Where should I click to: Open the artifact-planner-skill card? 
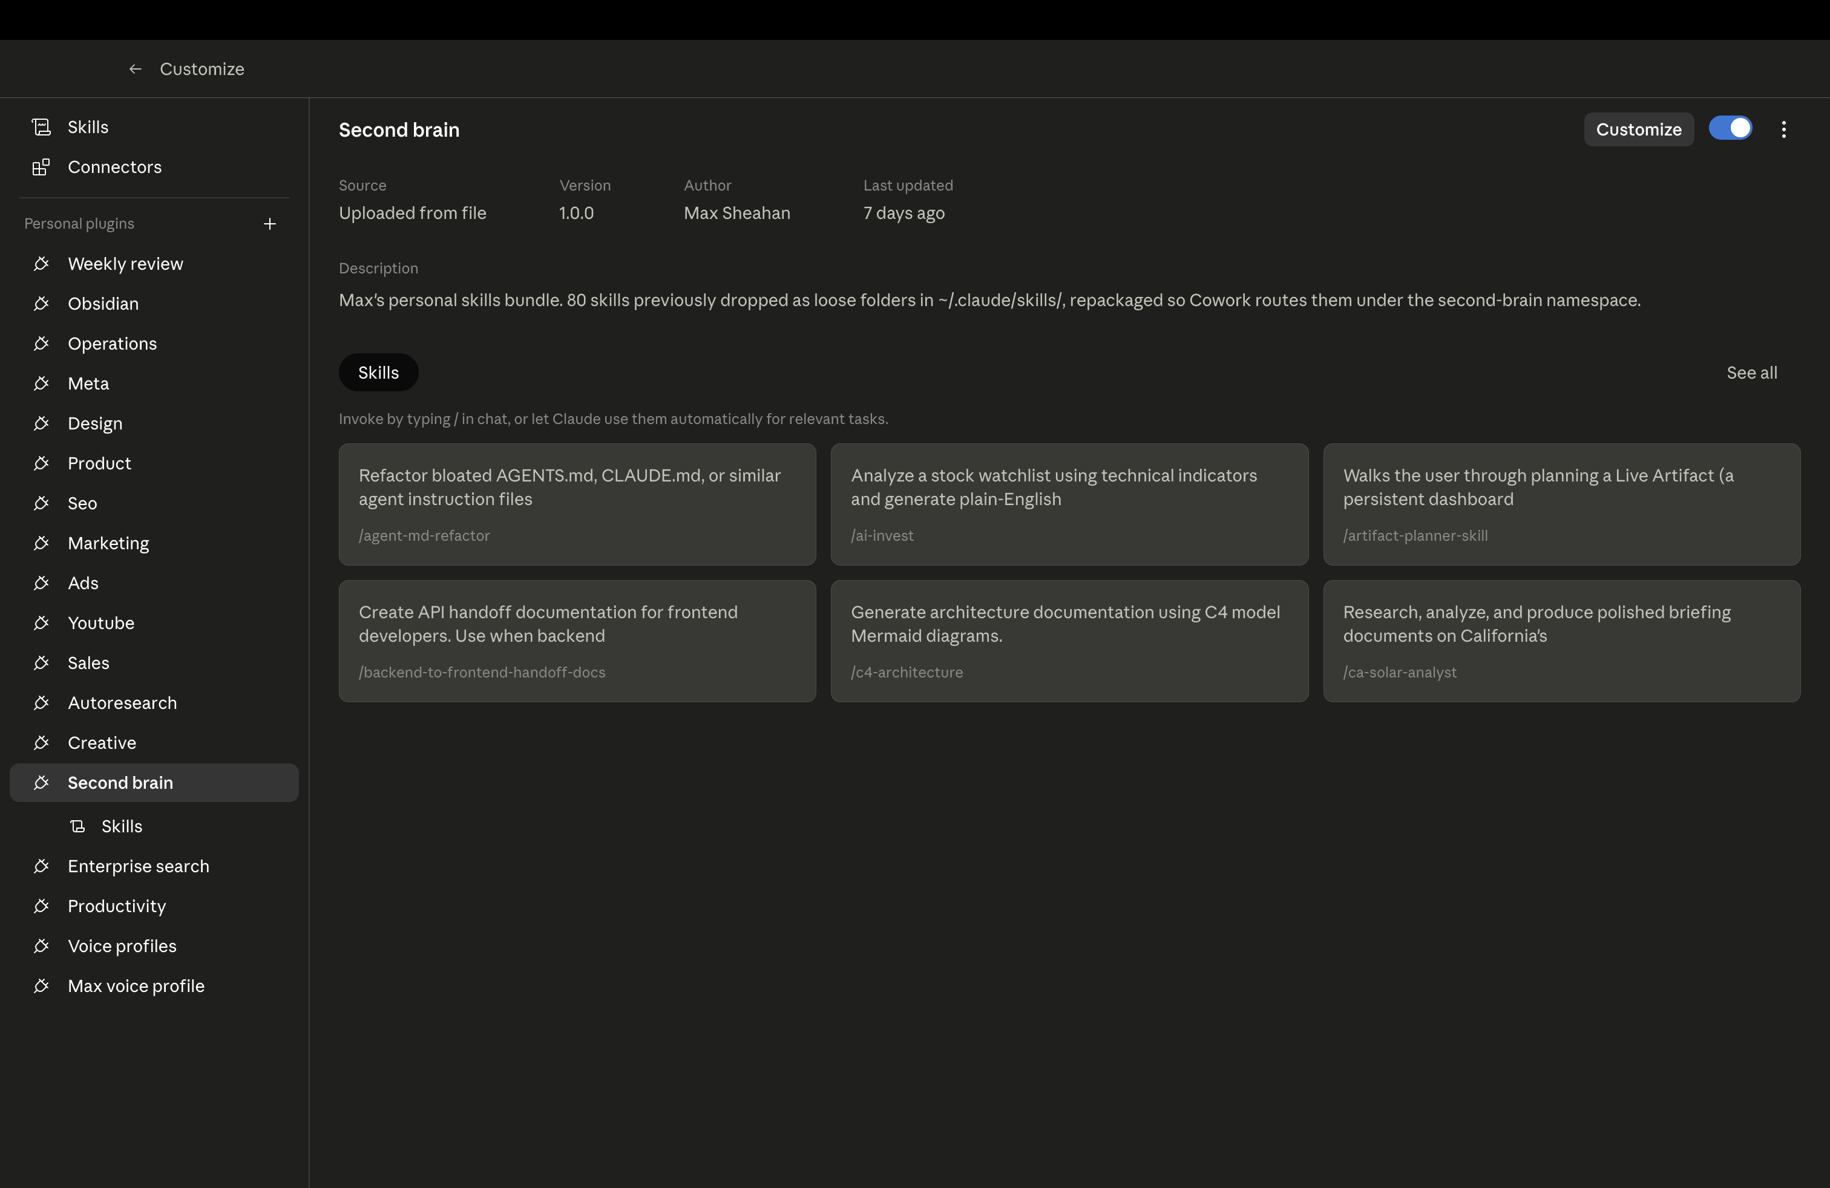[1562, 504]
